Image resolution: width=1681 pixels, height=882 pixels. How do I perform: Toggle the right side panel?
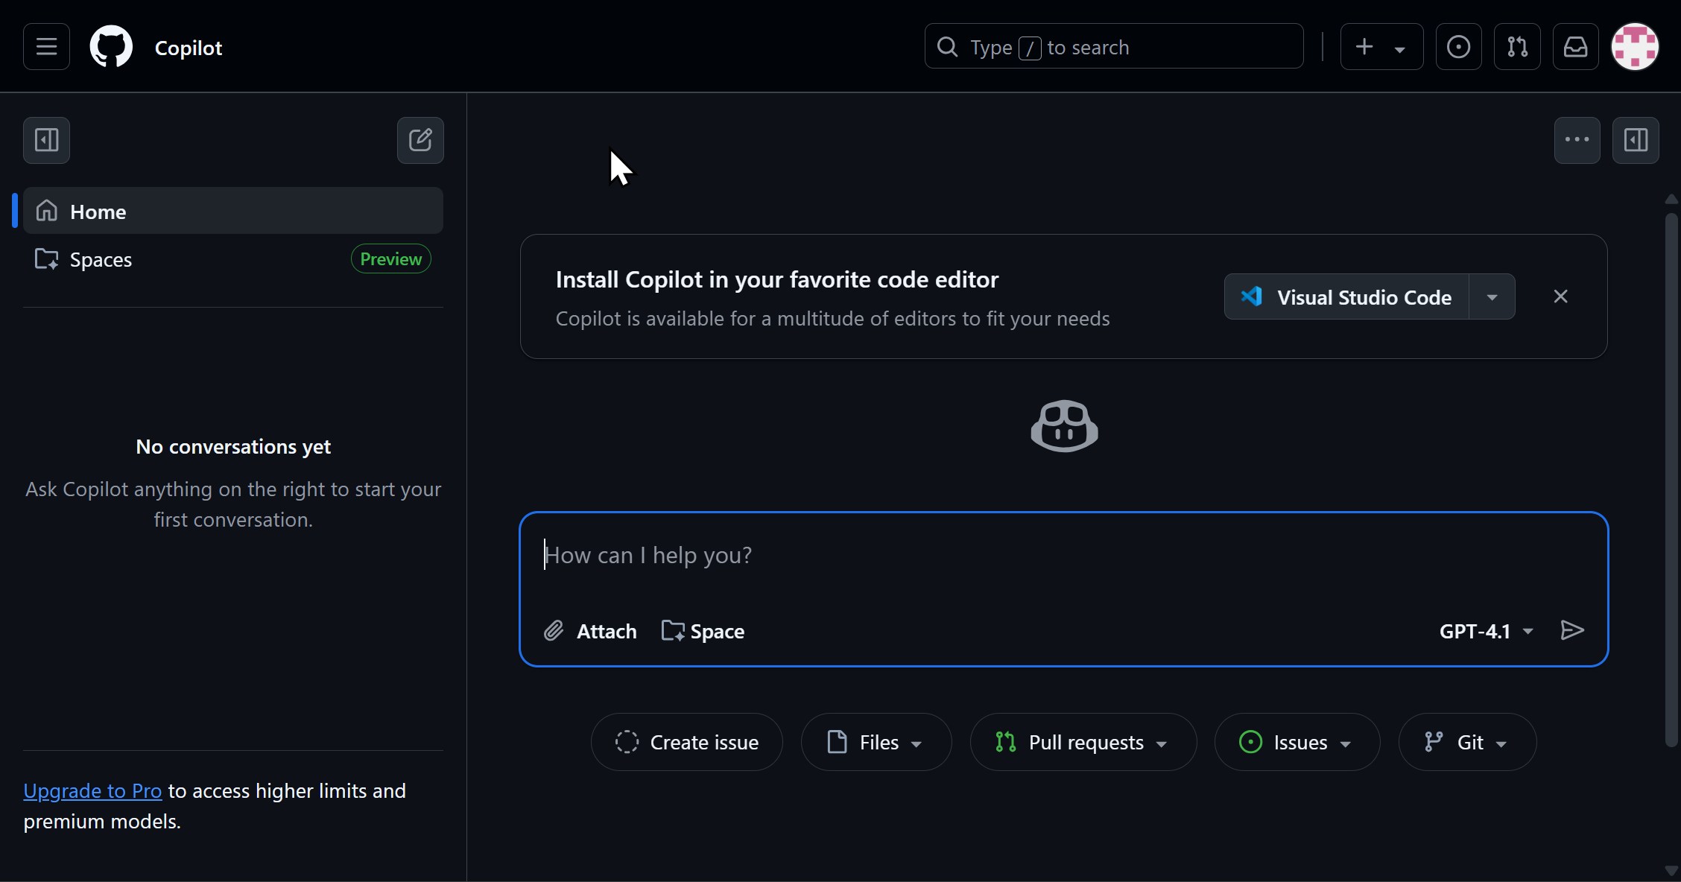1636,140
